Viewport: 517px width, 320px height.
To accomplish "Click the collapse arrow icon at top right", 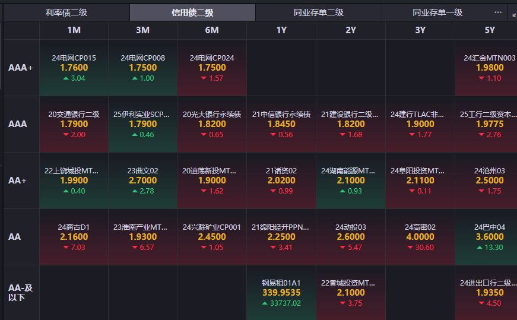I will point(514,14).
